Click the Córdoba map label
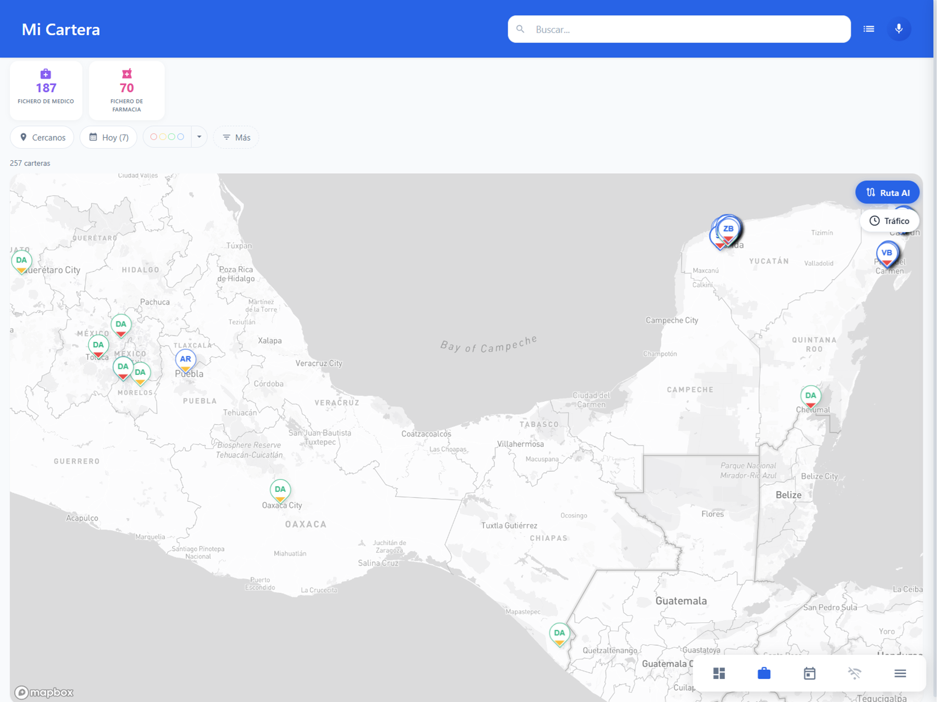This screenshot has width=937, height=702. pos(269,384)
